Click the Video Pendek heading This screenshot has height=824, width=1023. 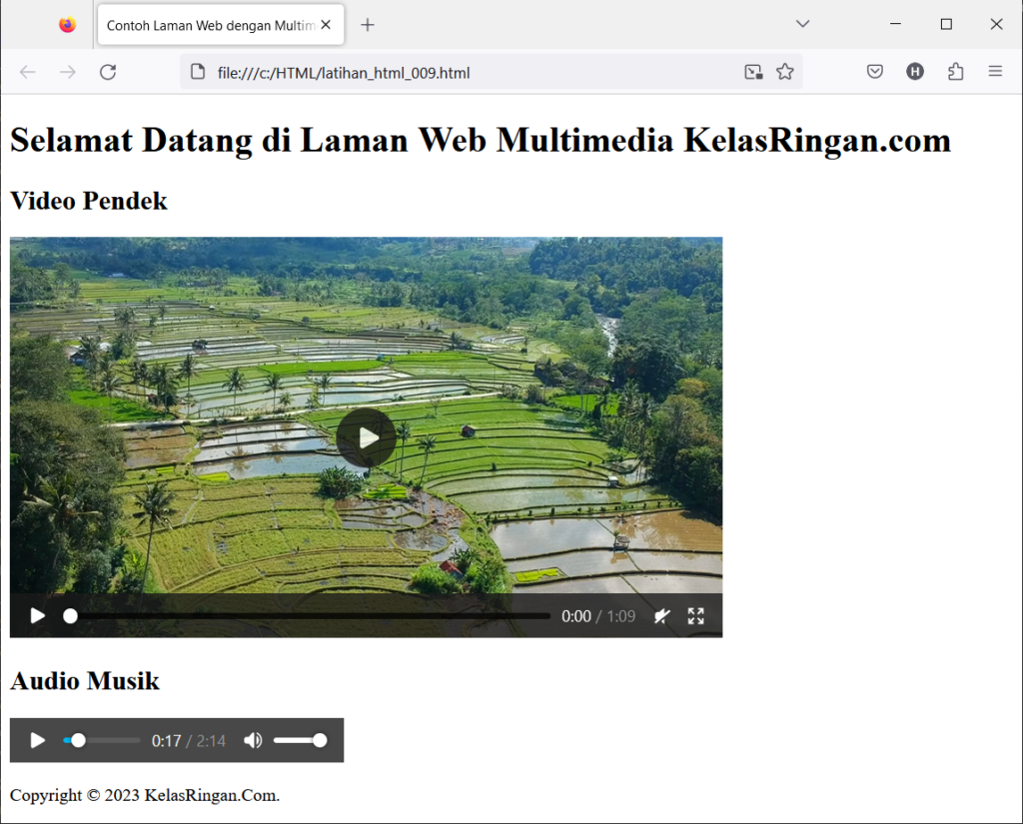tap(89, 201)
